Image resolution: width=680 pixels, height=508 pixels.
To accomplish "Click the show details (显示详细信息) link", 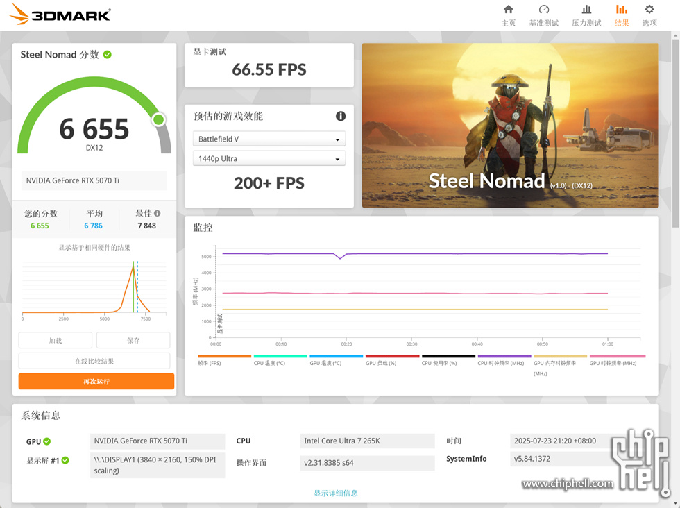I will 336,493.
